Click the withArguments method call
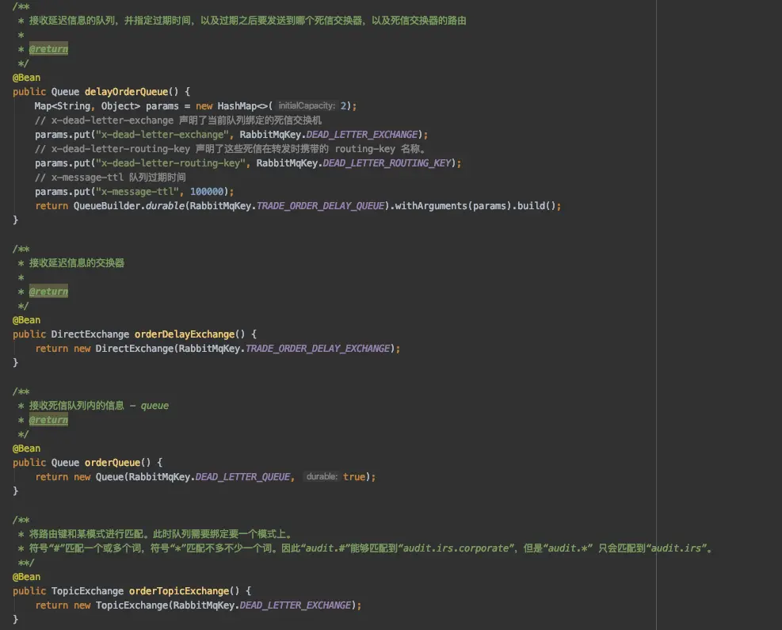 (431, 206)
